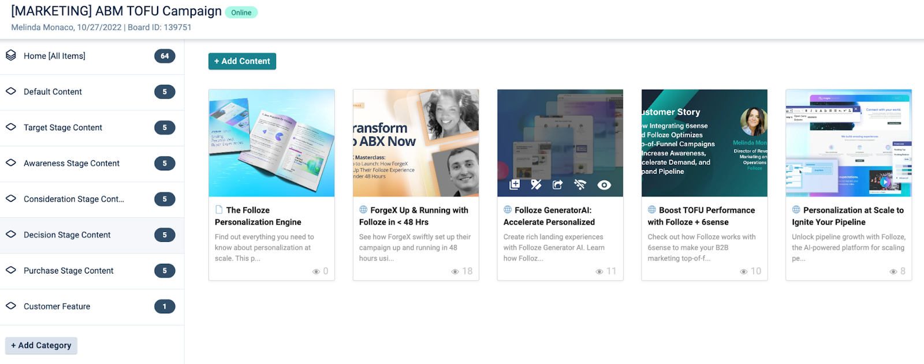Image resolution: width=924 pixels, height=364 pixels.
Task: Click the duplicate icon on GeneratorAI card
Action: (x=515, y=184)
